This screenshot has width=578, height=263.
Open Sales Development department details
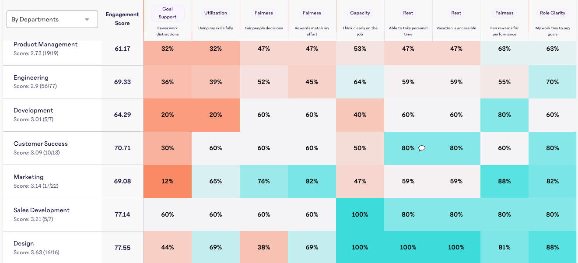(x=42, y=210)
